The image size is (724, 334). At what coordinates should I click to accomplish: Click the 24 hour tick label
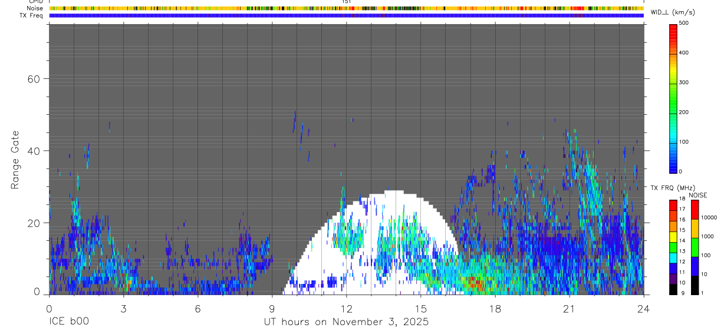[x=644, y=309]
